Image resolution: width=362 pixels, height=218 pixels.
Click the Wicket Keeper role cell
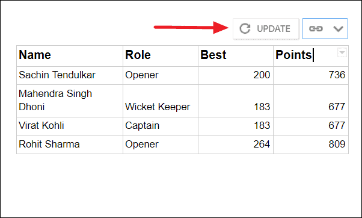(x=161, y=101)
